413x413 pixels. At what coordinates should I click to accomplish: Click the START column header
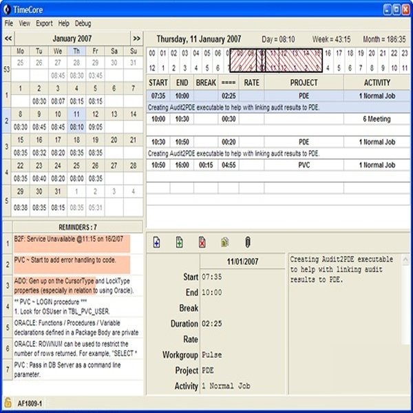tap(158, 83)
